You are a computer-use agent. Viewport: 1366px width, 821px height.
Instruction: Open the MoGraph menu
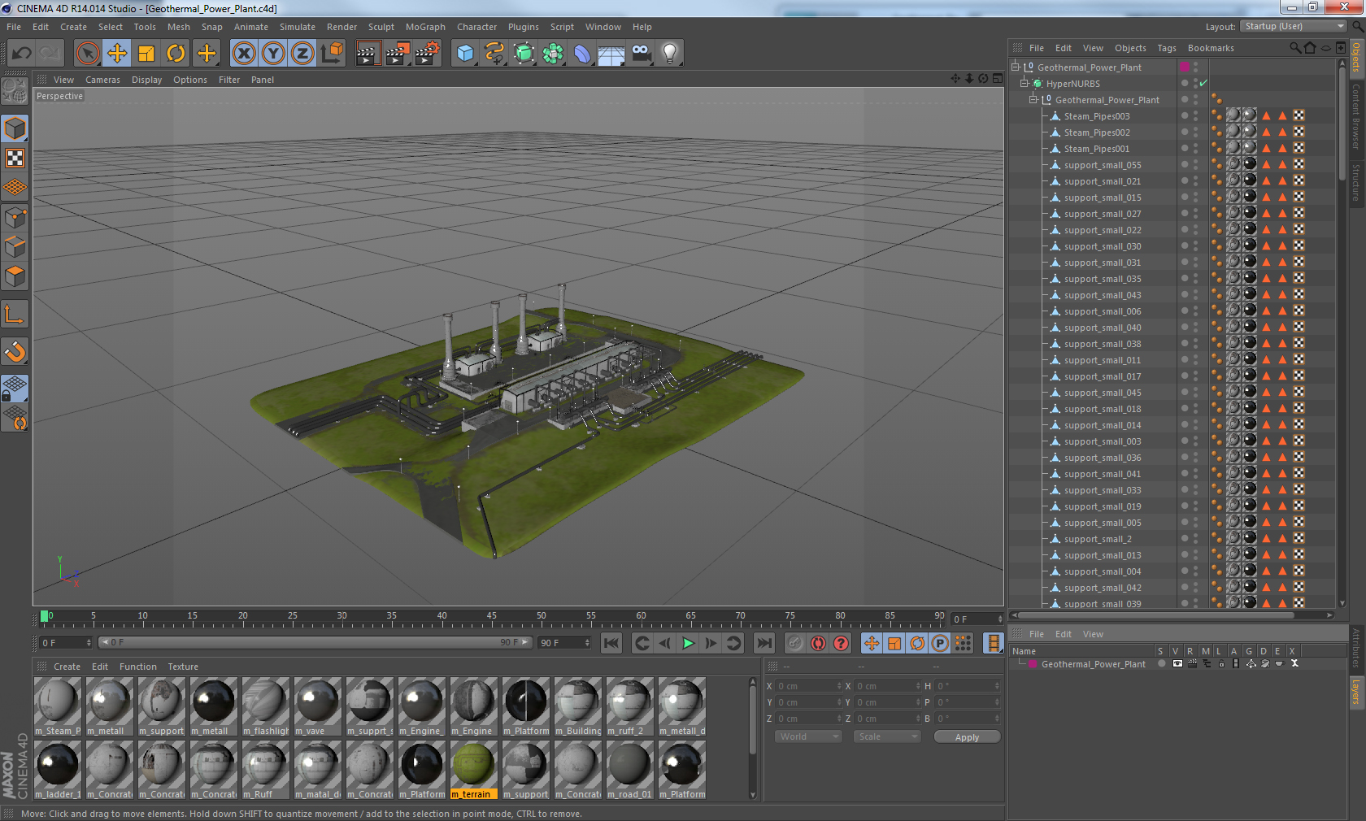(x=425, y=27)
